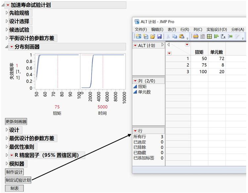The width and height of the screenshot is (248, 193).
Task: Click the grayed-out pencil toolbar icon
Action: click(x=237, y=36)
